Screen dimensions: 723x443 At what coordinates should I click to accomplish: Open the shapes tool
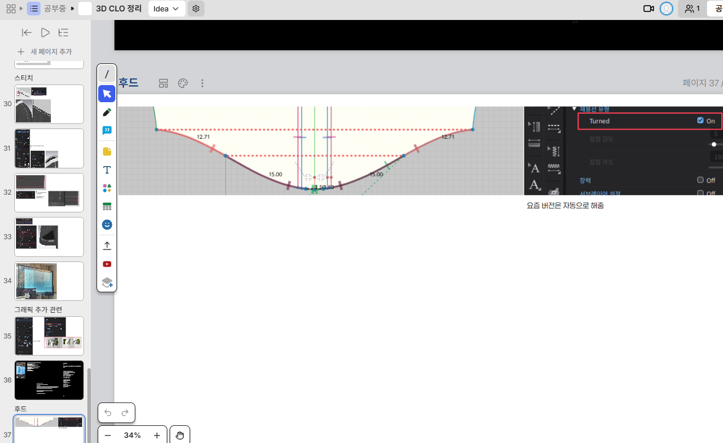coord(107,188)
